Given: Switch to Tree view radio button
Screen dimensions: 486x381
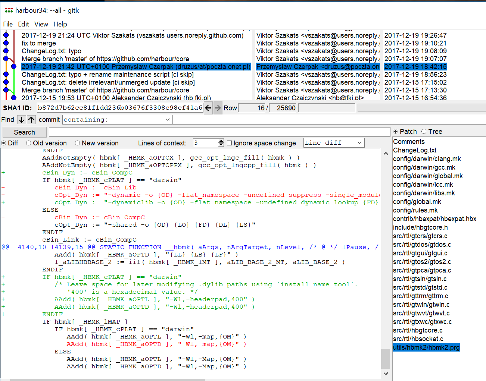Looking at the screenshot, I should pos(424,132).
